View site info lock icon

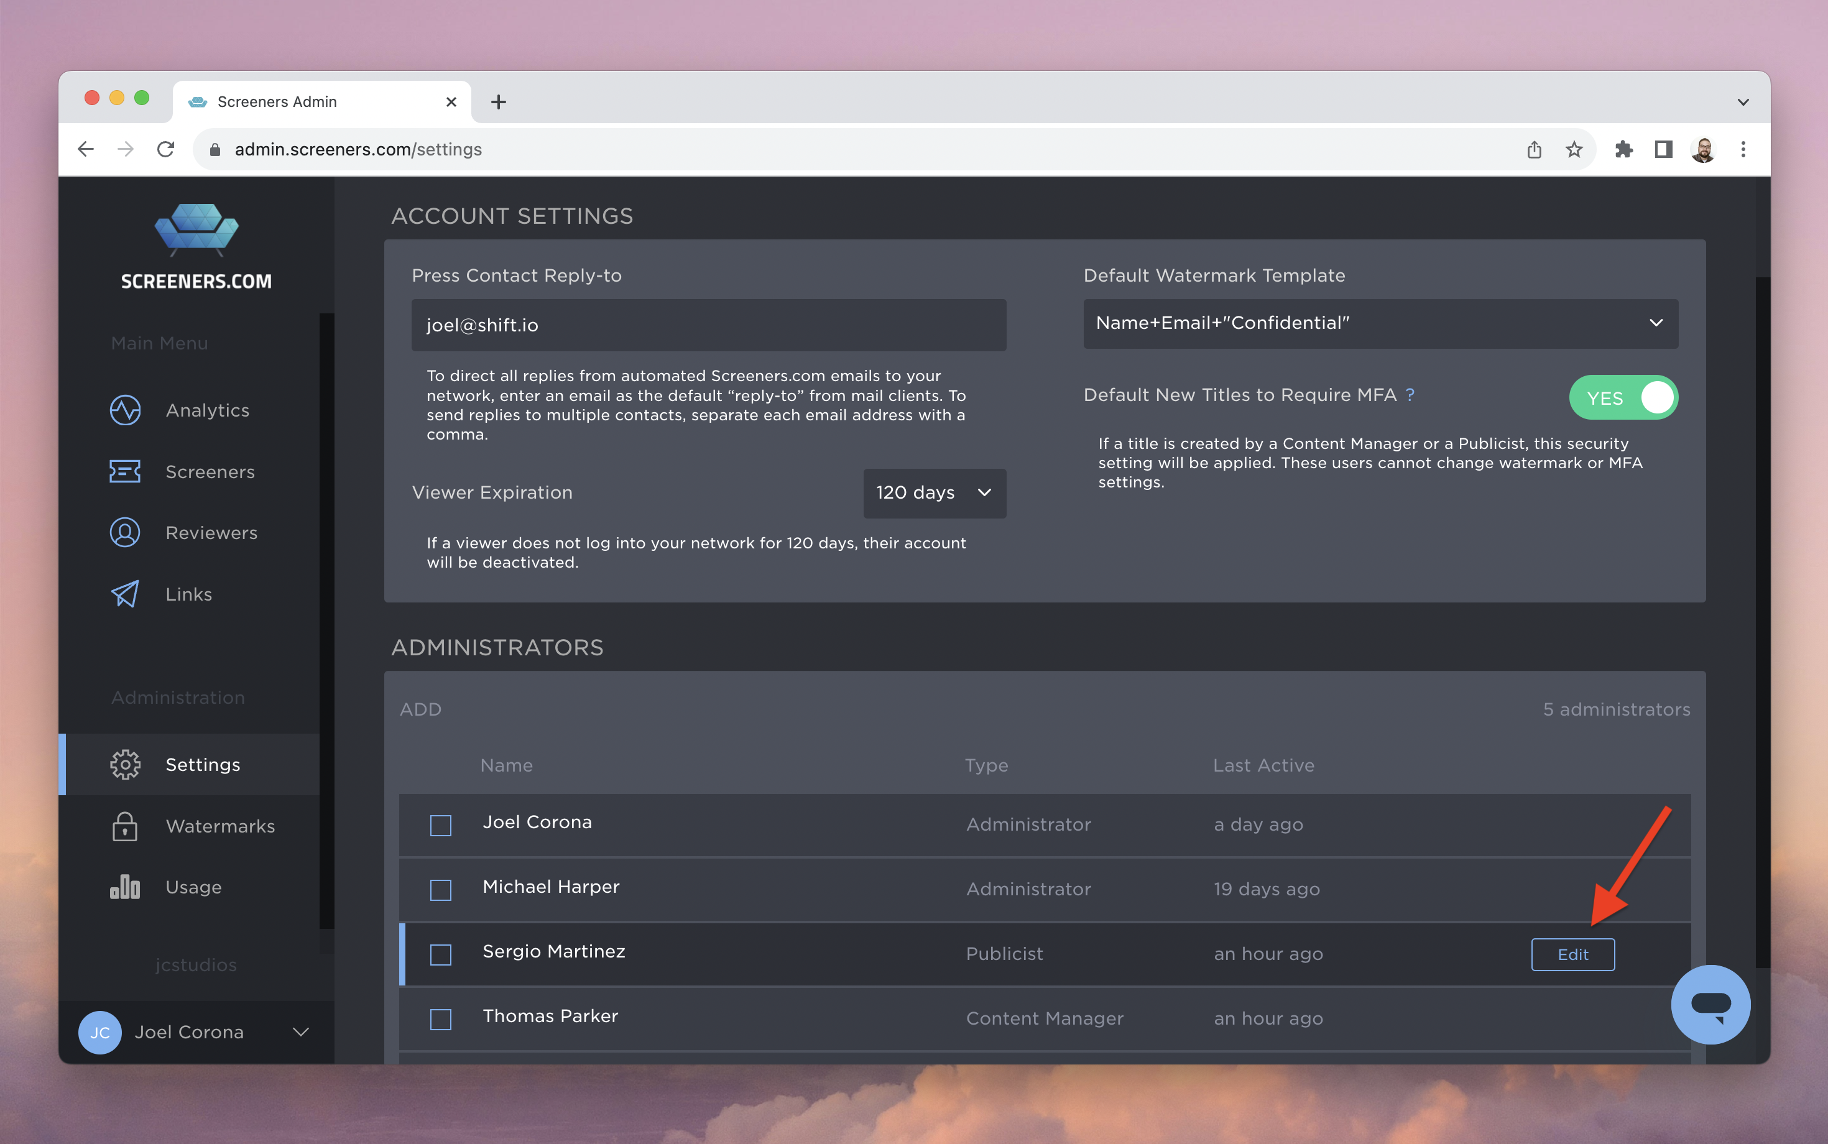(x=215, y=149)
